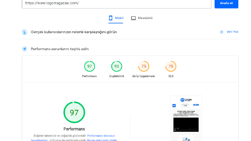The image size is (251, 141).
Task: Click the mobile page screenshot thumbnail
Action: pos(186,118)
